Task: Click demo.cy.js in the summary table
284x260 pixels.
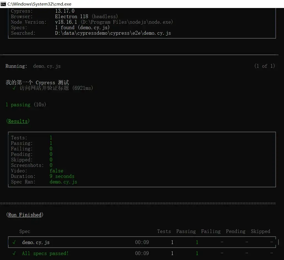Action: click(x=36, y=242)
